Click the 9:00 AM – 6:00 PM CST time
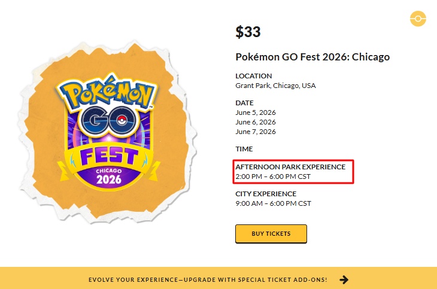437x289 pixels. 273,203
